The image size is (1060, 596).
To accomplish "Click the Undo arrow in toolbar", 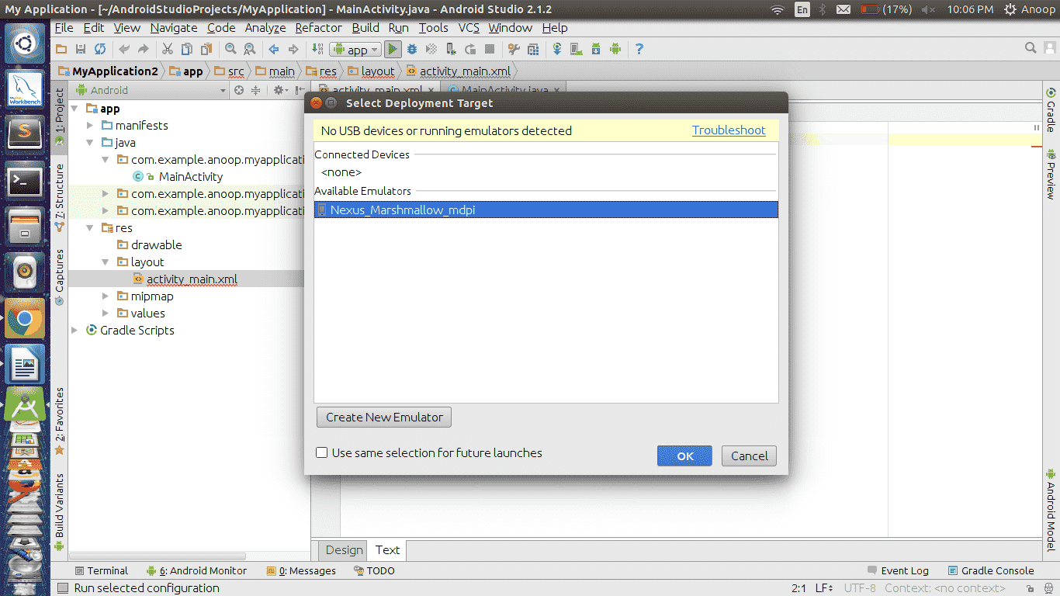I will (124, 49).
